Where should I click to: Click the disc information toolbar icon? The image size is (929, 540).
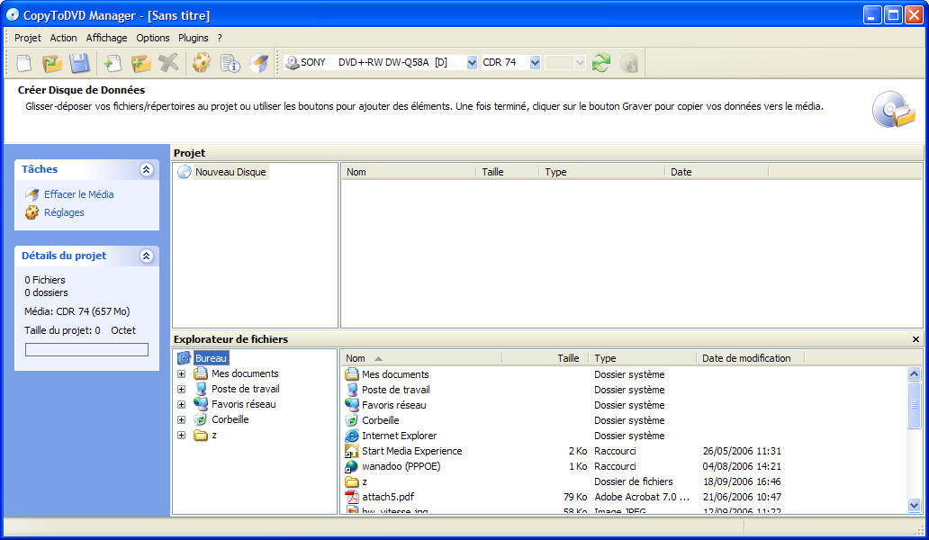pos(230,63)
